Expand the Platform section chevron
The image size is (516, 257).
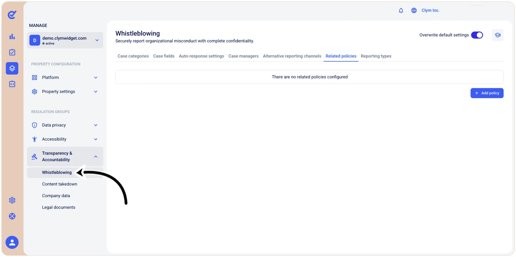(96, 78)
